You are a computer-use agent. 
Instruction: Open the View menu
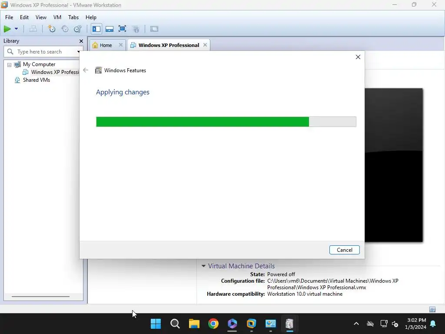click(41, 17)
